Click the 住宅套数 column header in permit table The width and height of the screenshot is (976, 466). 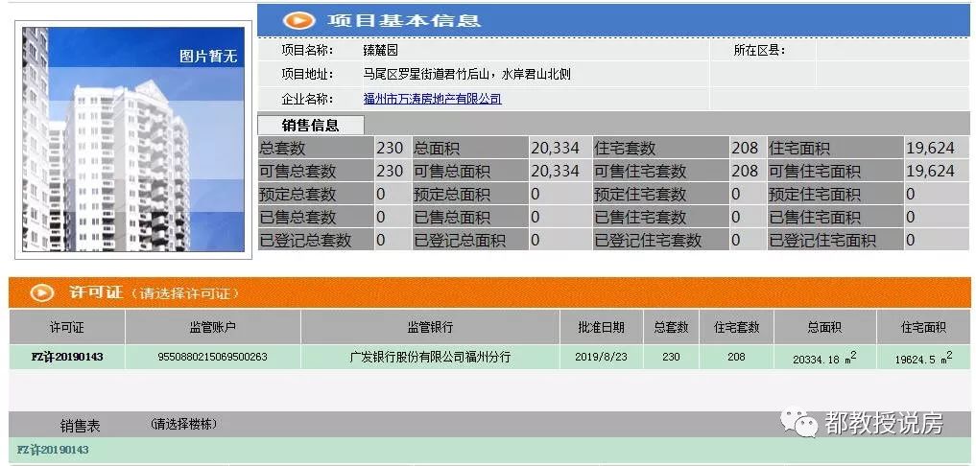(x=736, y=327)
